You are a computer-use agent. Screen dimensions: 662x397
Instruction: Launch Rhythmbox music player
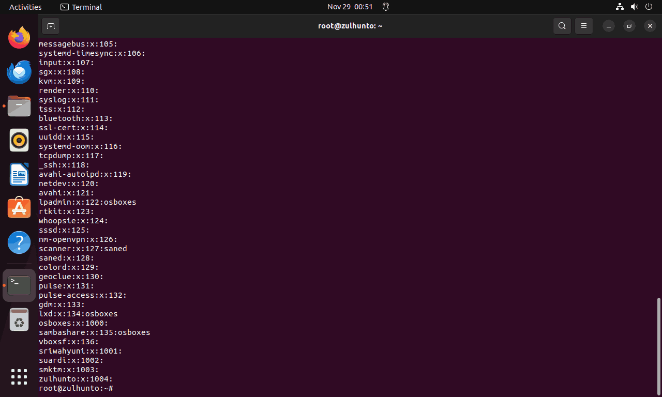click(19, 140)
